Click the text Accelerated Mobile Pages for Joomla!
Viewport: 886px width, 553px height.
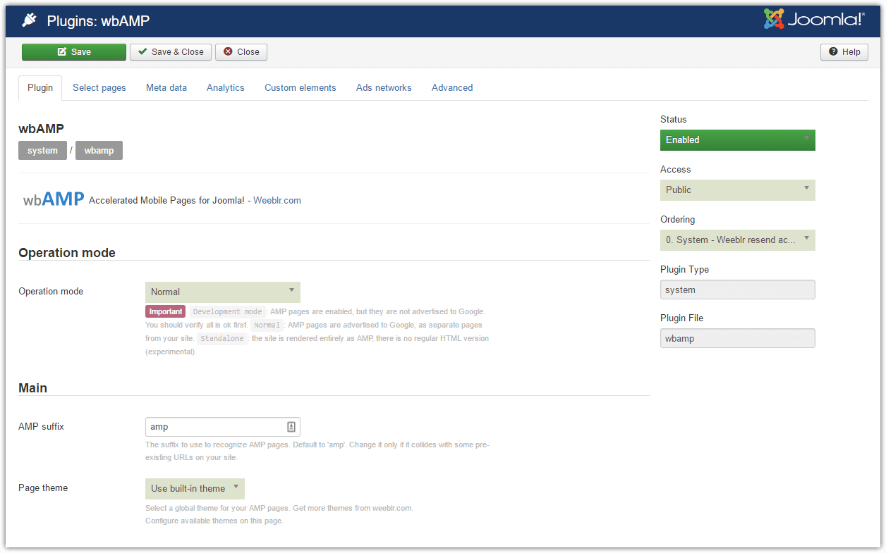[x=166, y=201]
